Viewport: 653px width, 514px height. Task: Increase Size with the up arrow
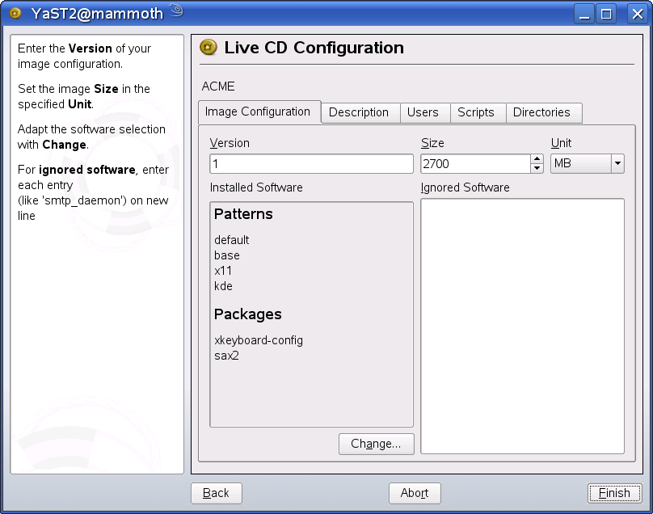(x=537, y=159)
